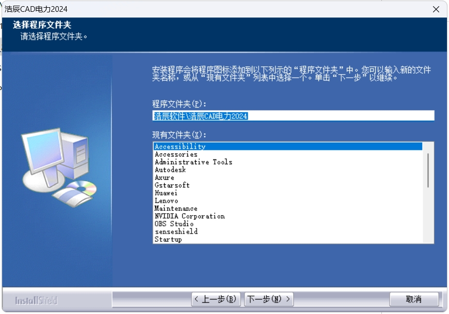Screen dimensions: 449x314
Task: Select the Lenovo folder entry
Action: pos(206,200)
